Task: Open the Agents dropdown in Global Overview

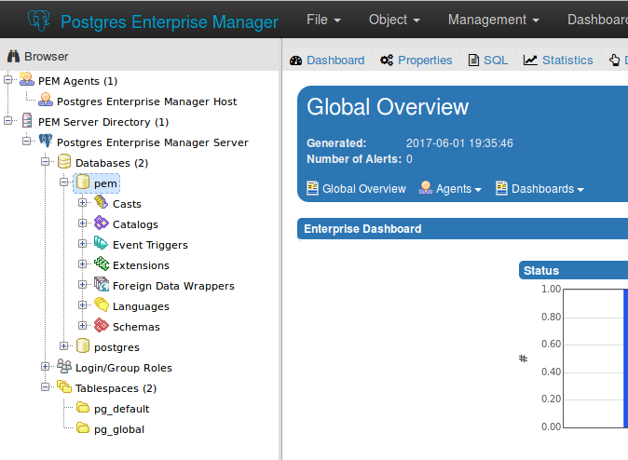Action: coord(450,189)
